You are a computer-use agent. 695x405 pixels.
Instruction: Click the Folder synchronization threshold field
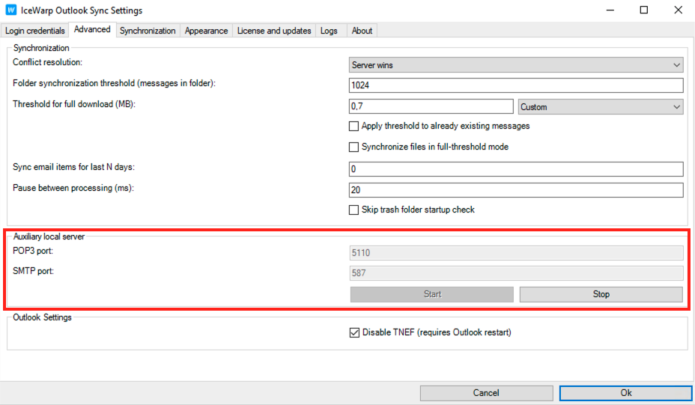(516, 85)
